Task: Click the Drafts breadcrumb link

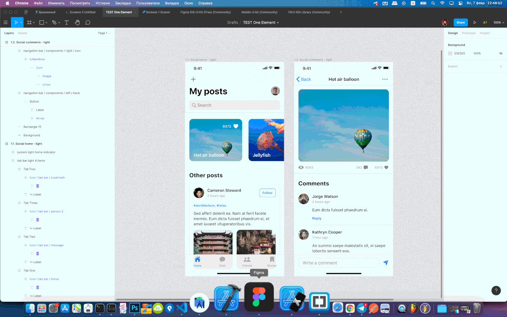Action: point(232,22)
